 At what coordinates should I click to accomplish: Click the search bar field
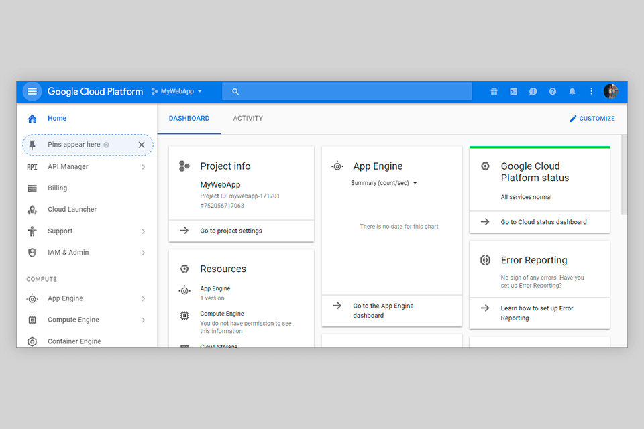347,92
